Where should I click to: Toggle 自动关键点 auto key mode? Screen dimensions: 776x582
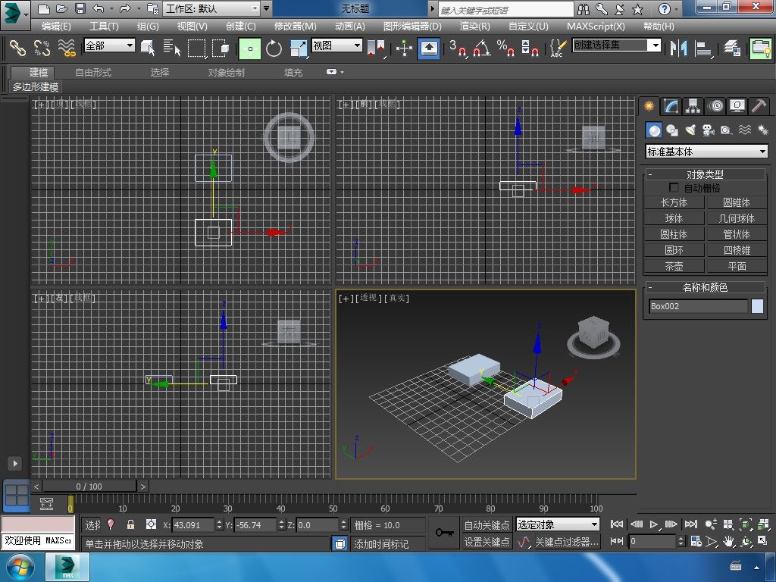pyautogui.click(x=487, y=524)
